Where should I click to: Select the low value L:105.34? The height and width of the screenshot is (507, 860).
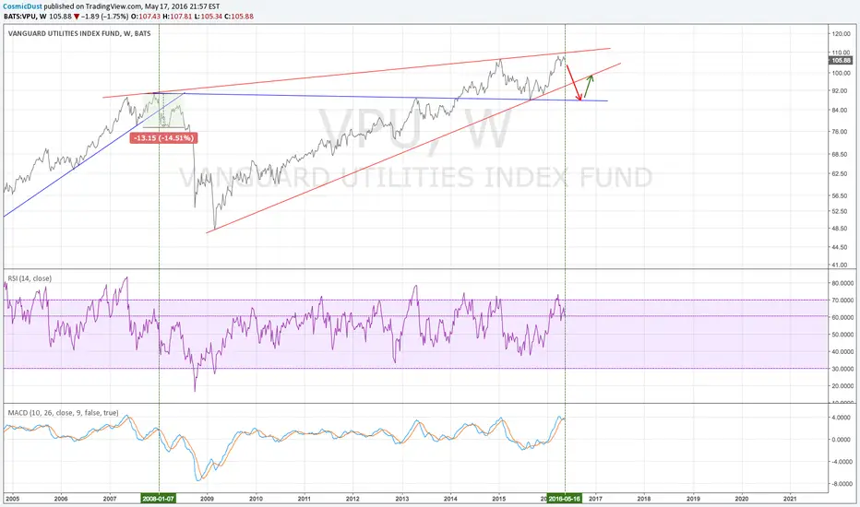[206, 17]
